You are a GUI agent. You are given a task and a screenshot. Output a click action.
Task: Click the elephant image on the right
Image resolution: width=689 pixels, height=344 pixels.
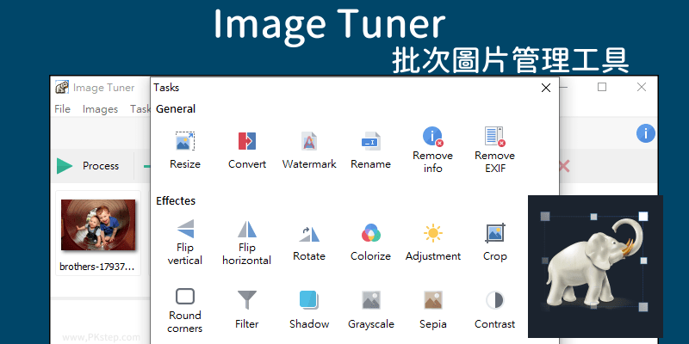tap(595, 267)
